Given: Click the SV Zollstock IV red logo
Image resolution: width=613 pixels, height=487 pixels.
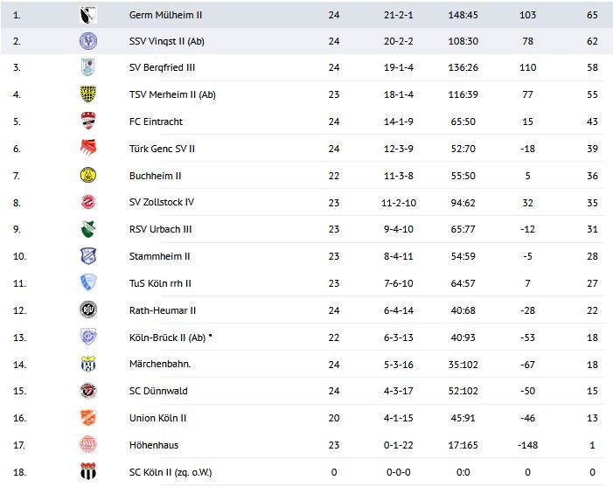Looking at the screenshot, I should 88,202.
